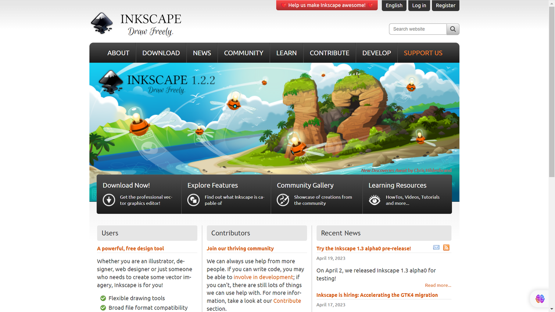Screen dimensions: 555x312
Task: Open the DOWNLOAD menu item
Action: point(161,53)
